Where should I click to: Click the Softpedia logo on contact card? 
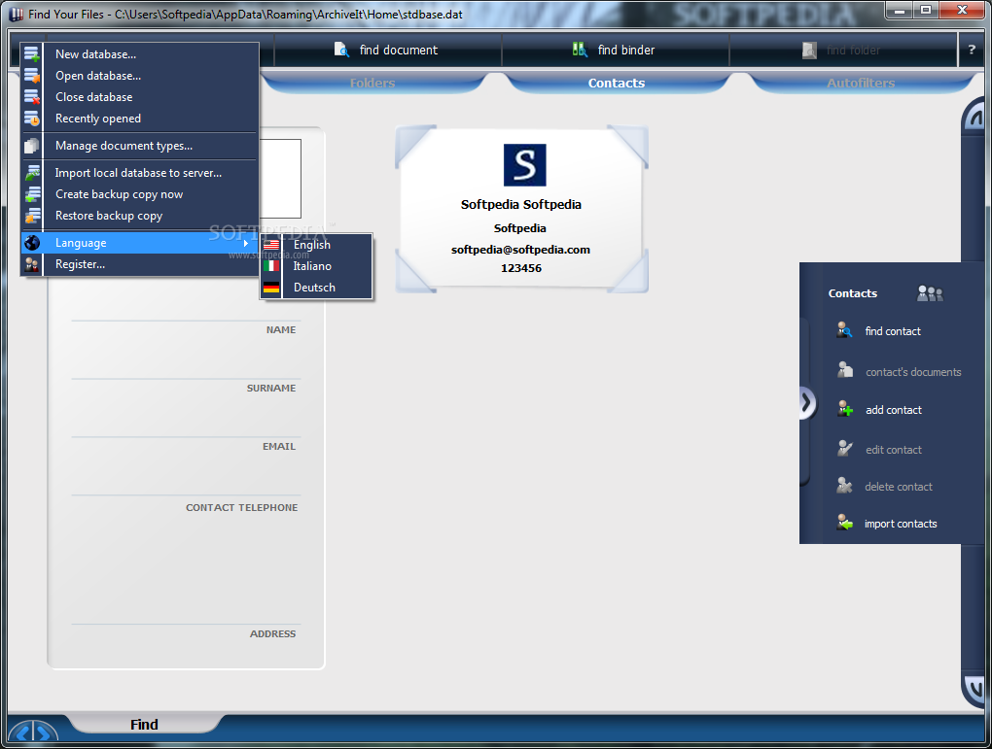[524, 165]
